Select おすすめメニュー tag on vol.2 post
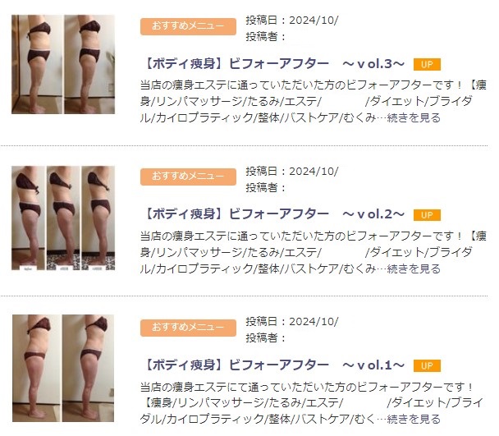Image resolution: width=499 pixels, height=436 pixels. 188,177
